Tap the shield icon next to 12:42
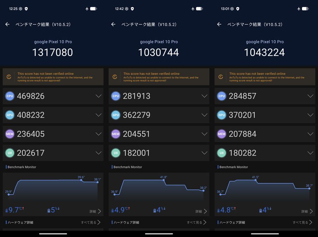Screen dimensions: 318x237 coord(132,9)
